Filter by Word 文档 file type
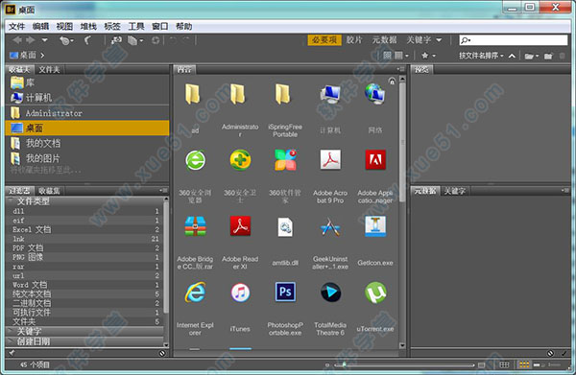 pos(85,285)
